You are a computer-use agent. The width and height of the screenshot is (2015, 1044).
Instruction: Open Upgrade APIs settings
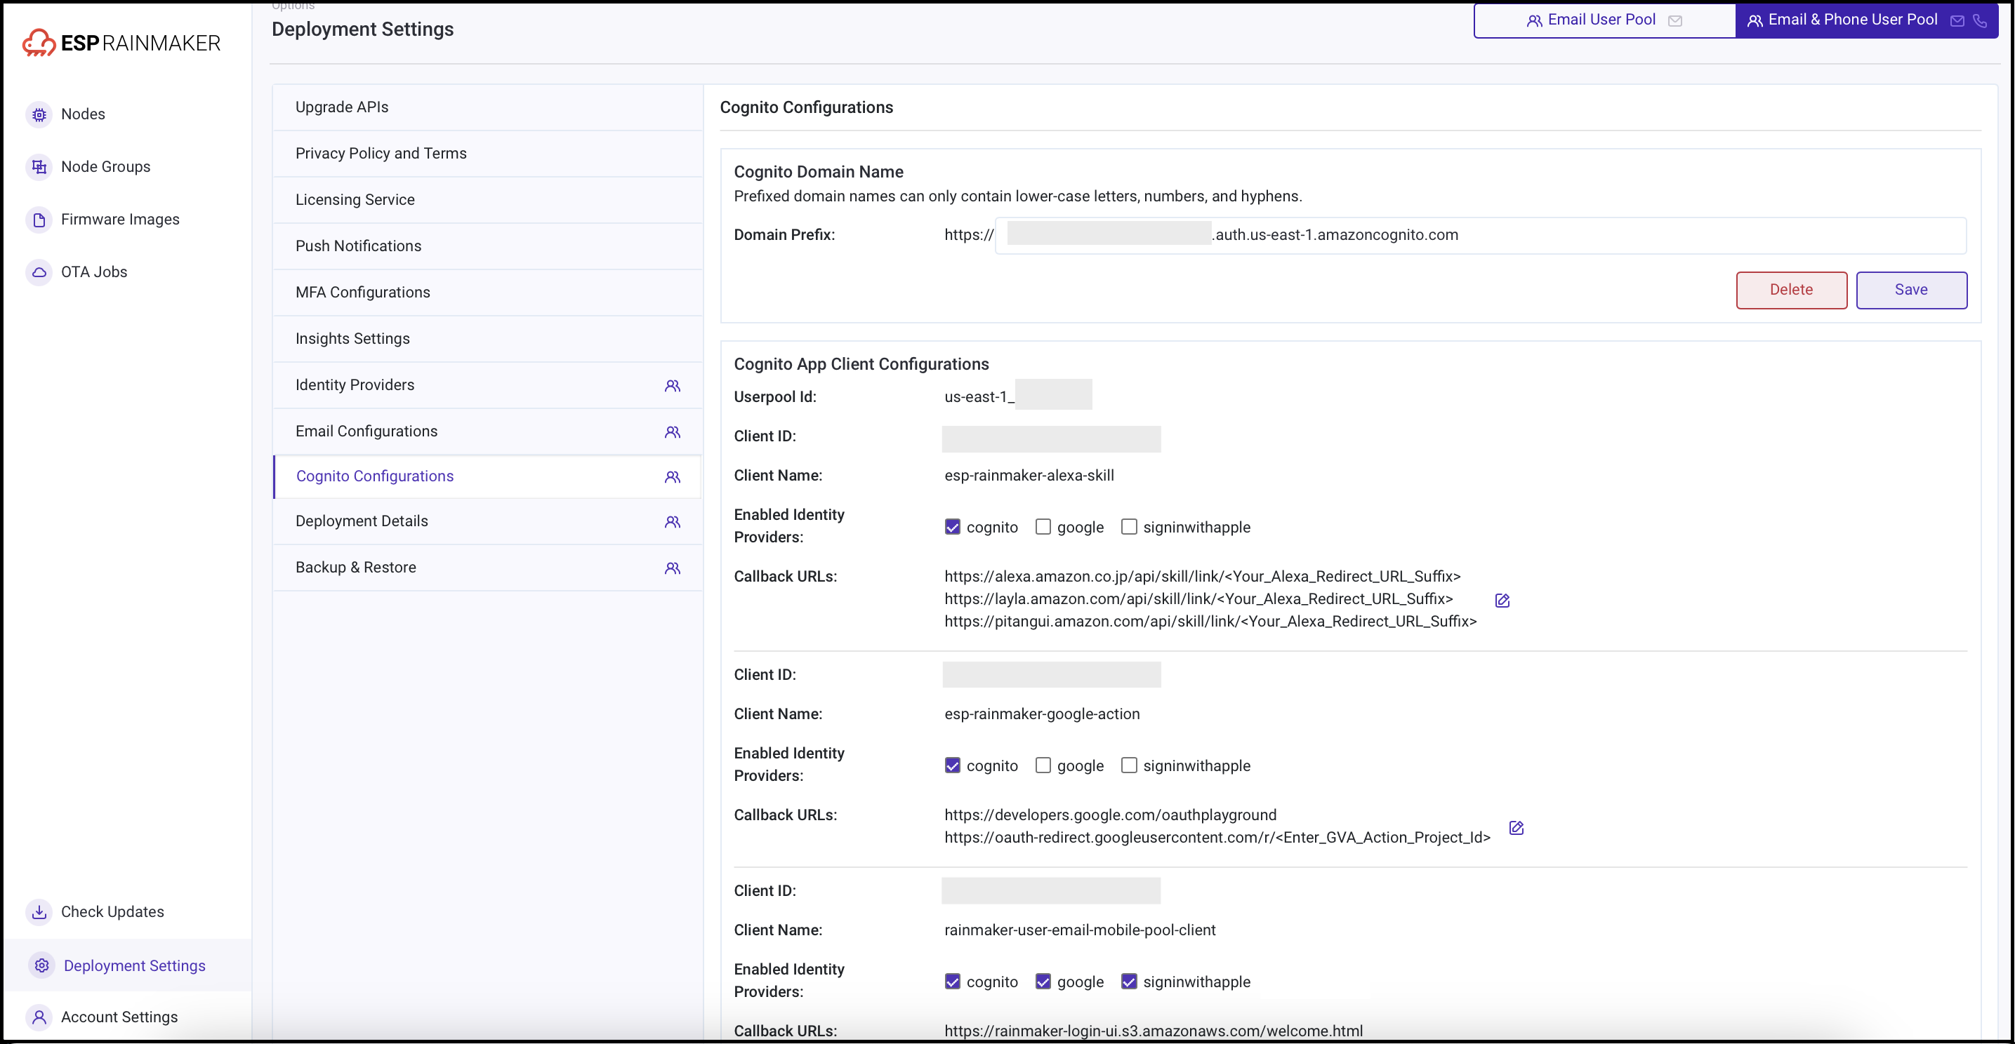(x=488, y=108)
